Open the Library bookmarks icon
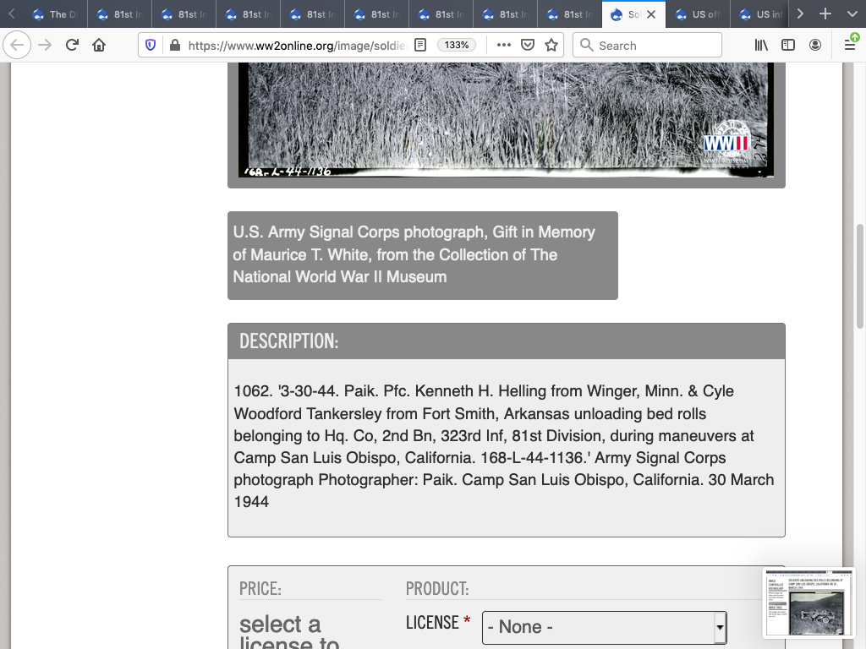This screenshot has height=649, width=866. pos(761,46)
